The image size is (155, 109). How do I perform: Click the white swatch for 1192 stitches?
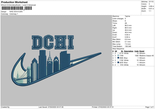click(x=118, y=60)
